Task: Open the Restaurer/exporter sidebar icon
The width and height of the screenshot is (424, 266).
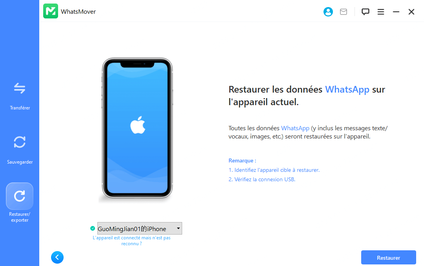Action: (x=20, y=196)
